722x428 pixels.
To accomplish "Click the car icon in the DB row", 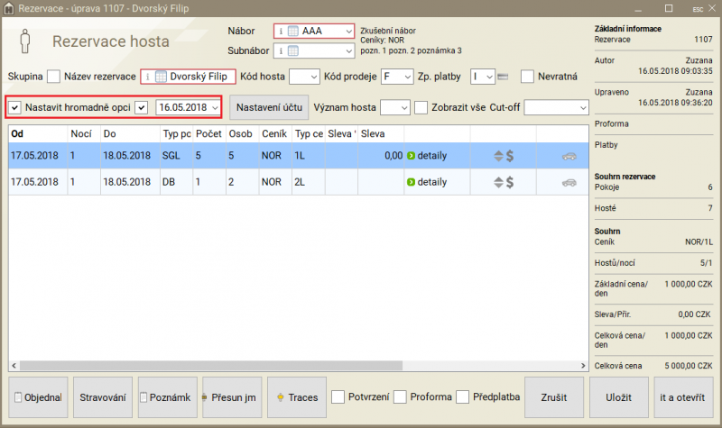I will pos(569,182).
